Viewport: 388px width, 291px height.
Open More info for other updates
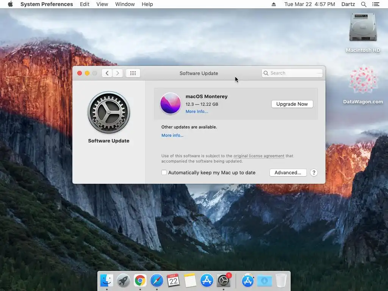[172, 135]
